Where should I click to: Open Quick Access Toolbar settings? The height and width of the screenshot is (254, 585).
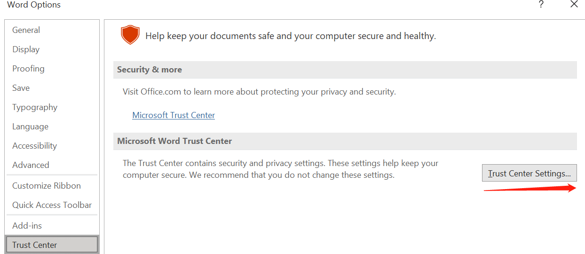pos(52,205)
